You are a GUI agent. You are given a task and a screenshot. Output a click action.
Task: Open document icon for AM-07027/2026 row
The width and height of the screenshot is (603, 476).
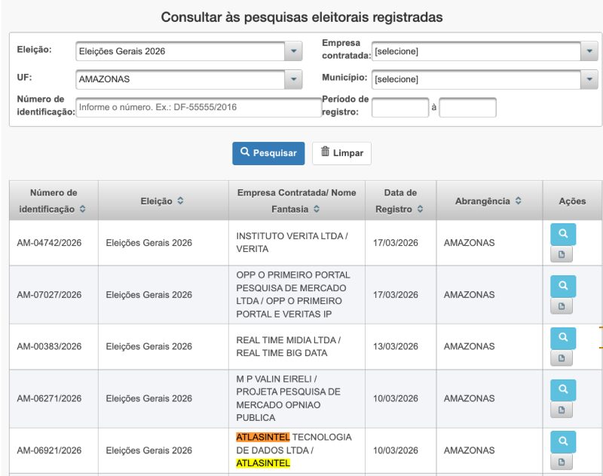561,306
